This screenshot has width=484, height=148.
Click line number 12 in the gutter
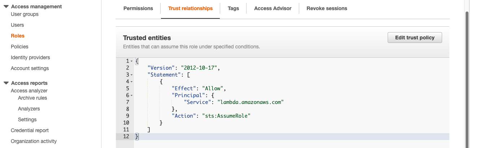click(x=126, y=136)
